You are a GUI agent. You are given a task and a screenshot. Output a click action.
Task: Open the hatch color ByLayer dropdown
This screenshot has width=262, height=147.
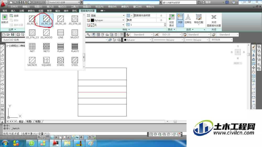tap(108, 20)
